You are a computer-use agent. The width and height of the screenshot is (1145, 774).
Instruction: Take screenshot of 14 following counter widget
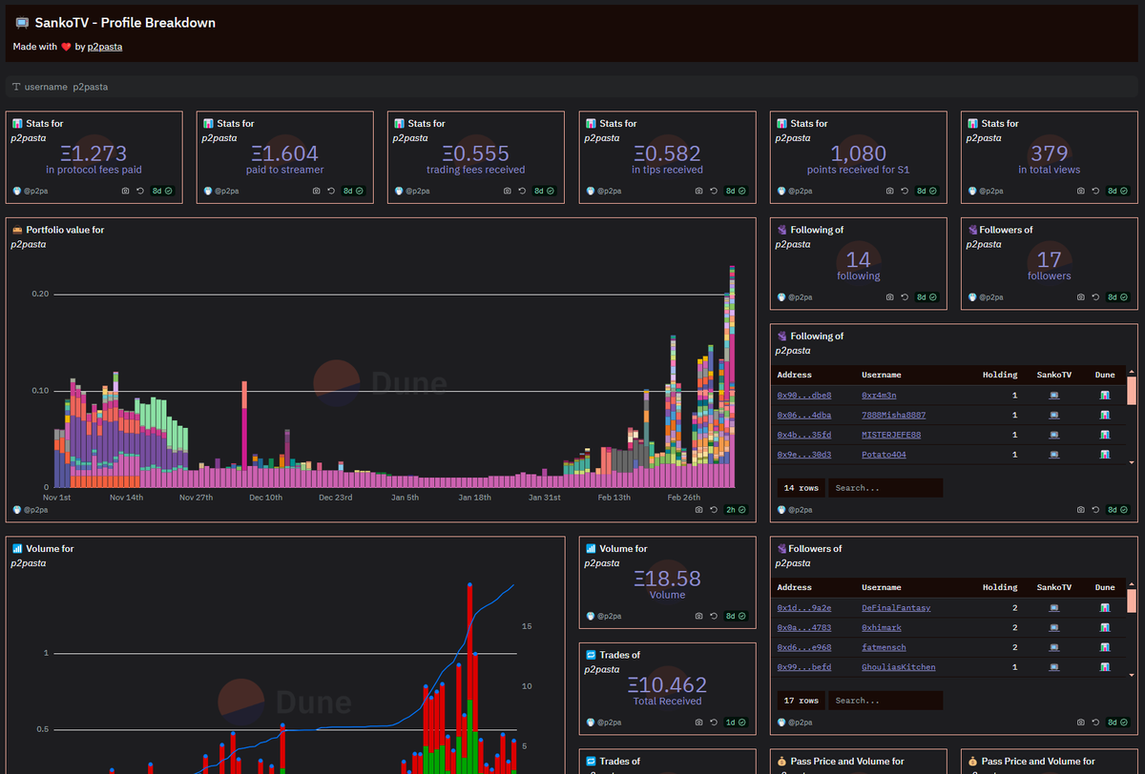890,297
